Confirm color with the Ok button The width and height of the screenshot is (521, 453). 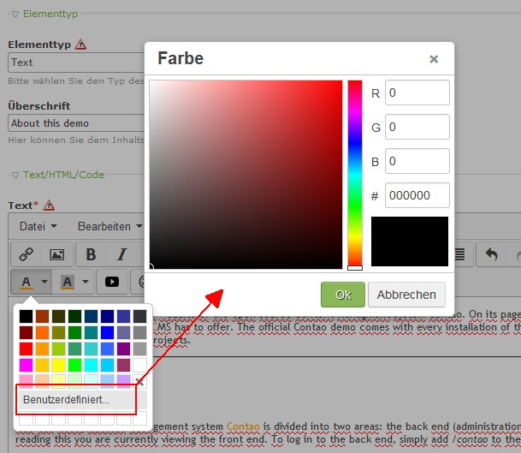(343, 295)
